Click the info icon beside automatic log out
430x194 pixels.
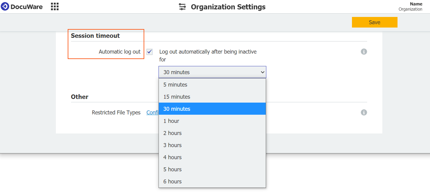(363, 51)
